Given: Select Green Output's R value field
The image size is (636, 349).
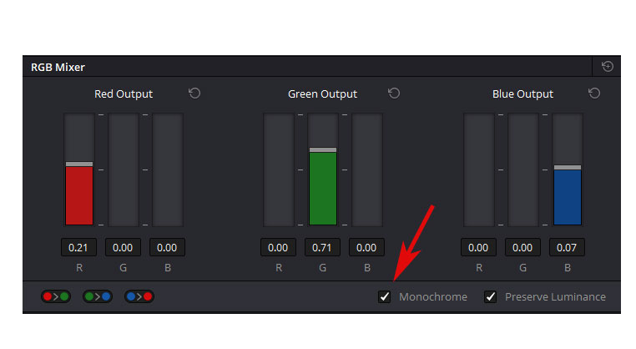Looking at the screenshot, I should (x=278, y=247).
